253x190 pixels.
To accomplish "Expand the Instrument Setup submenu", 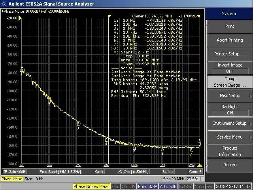I will 229,123.
